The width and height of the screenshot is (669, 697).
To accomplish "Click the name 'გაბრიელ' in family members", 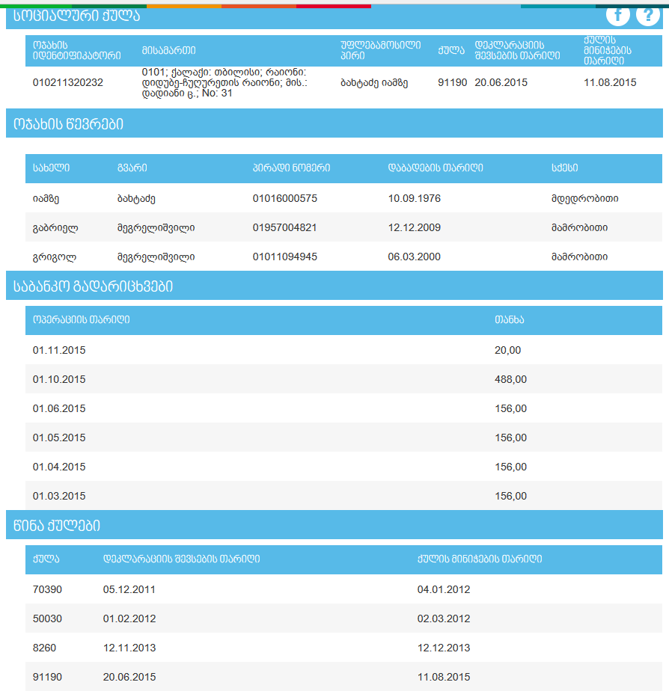I will point(55,227).
